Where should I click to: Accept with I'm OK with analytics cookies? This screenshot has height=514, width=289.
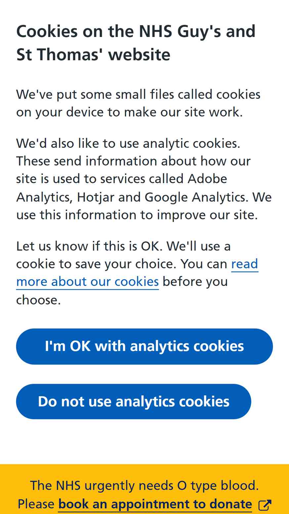point(144,346)
